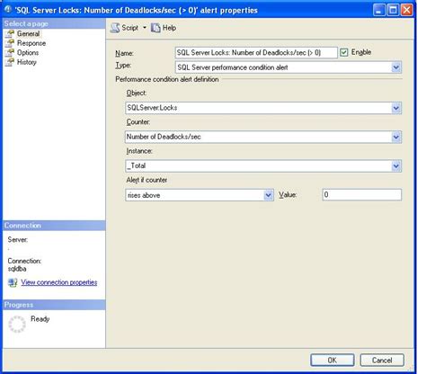Click the Ready progress spinner icon
The width and height of the screenshot is (426, 374).
tap(17, 324)
